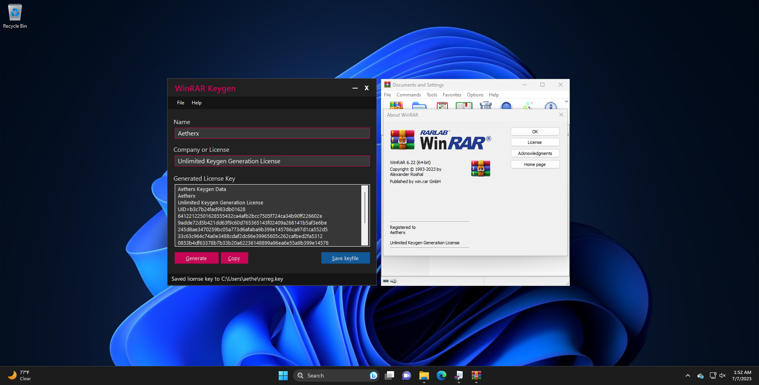Open File Explorer from the taskbar
The height and width of the screenshot is (385, 759).
(424, 376)
